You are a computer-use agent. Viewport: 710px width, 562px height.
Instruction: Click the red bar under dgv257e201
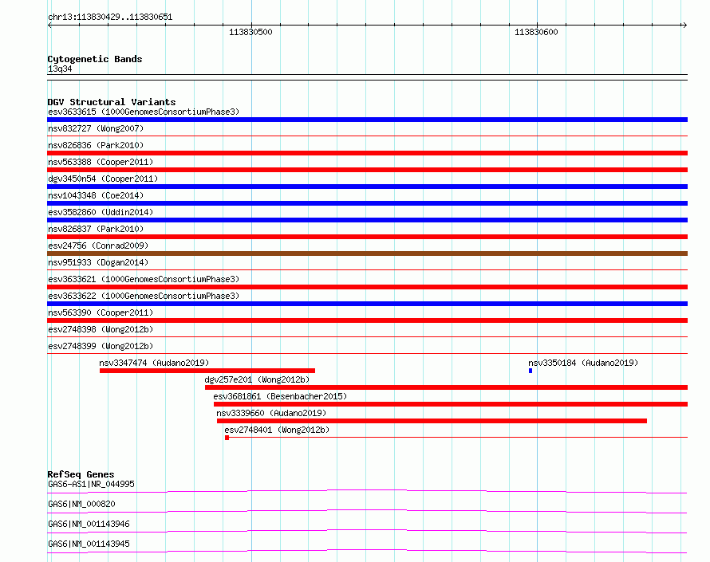pos(447,387)
